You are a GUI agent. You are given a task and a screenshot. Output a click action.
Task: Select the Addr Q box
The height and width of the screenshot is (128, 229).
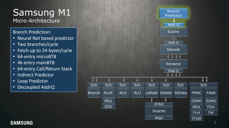click(x=173, y=25)
